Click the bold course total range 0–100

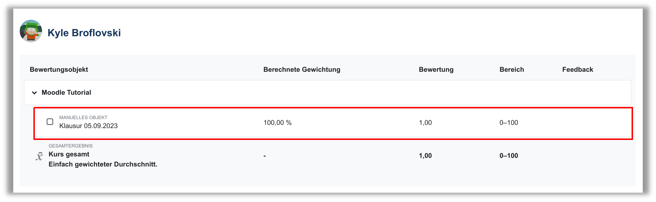point(508,156)
